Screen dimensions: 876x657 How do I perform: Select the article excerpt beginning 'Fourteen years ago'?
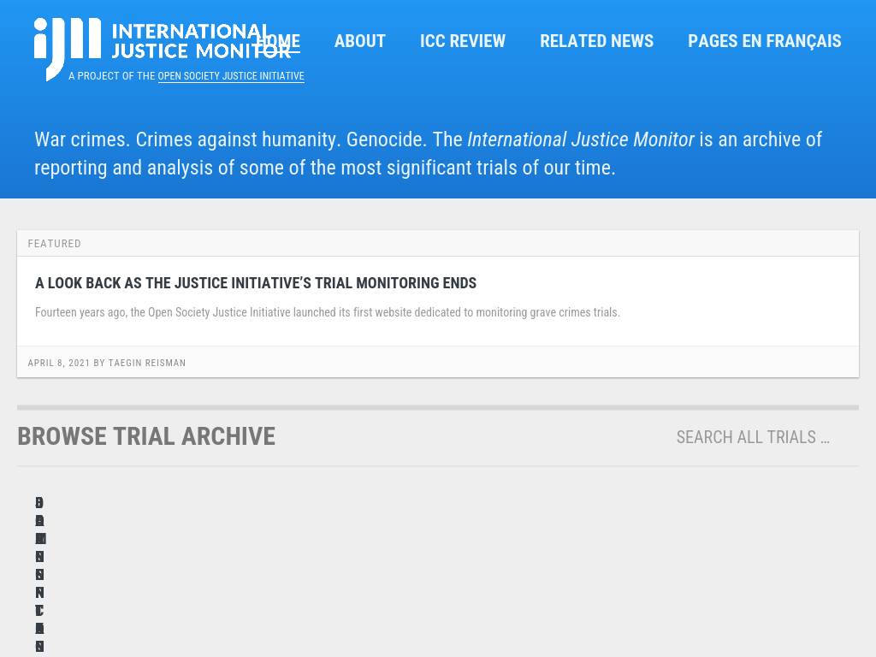(328, 312)
